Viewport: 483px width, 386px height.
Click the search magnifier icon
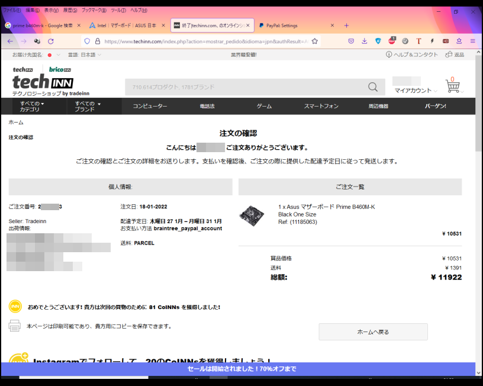click(373, 87)
